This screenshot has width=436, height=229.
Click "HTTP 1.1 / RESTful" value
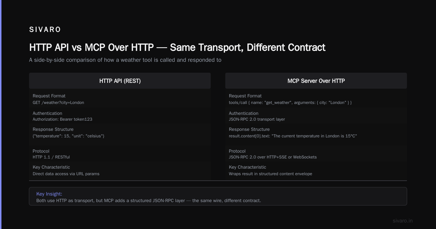click(x=51, y=157)
